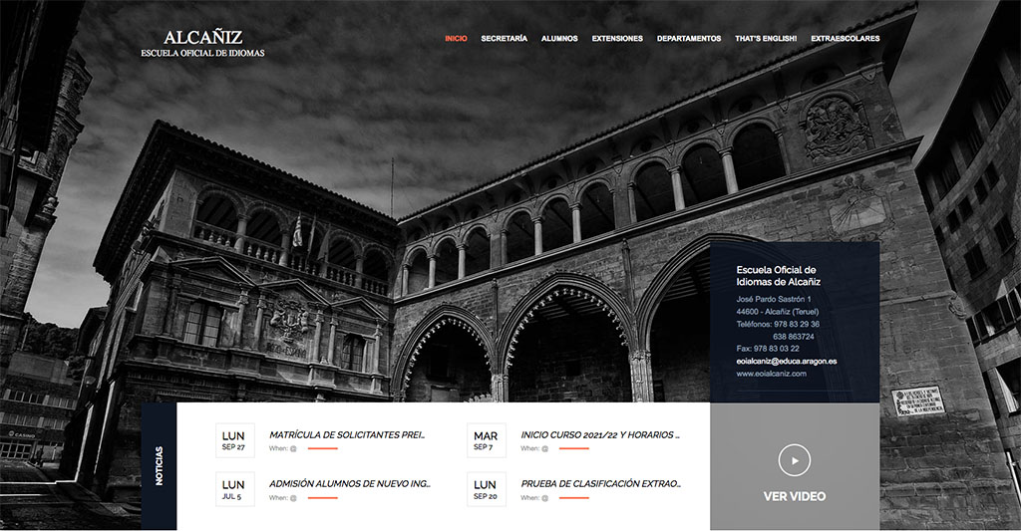
Task: Click the Alcañiz Escuela Oficial de Idiomas logo
Action: (x=203, y=44)
